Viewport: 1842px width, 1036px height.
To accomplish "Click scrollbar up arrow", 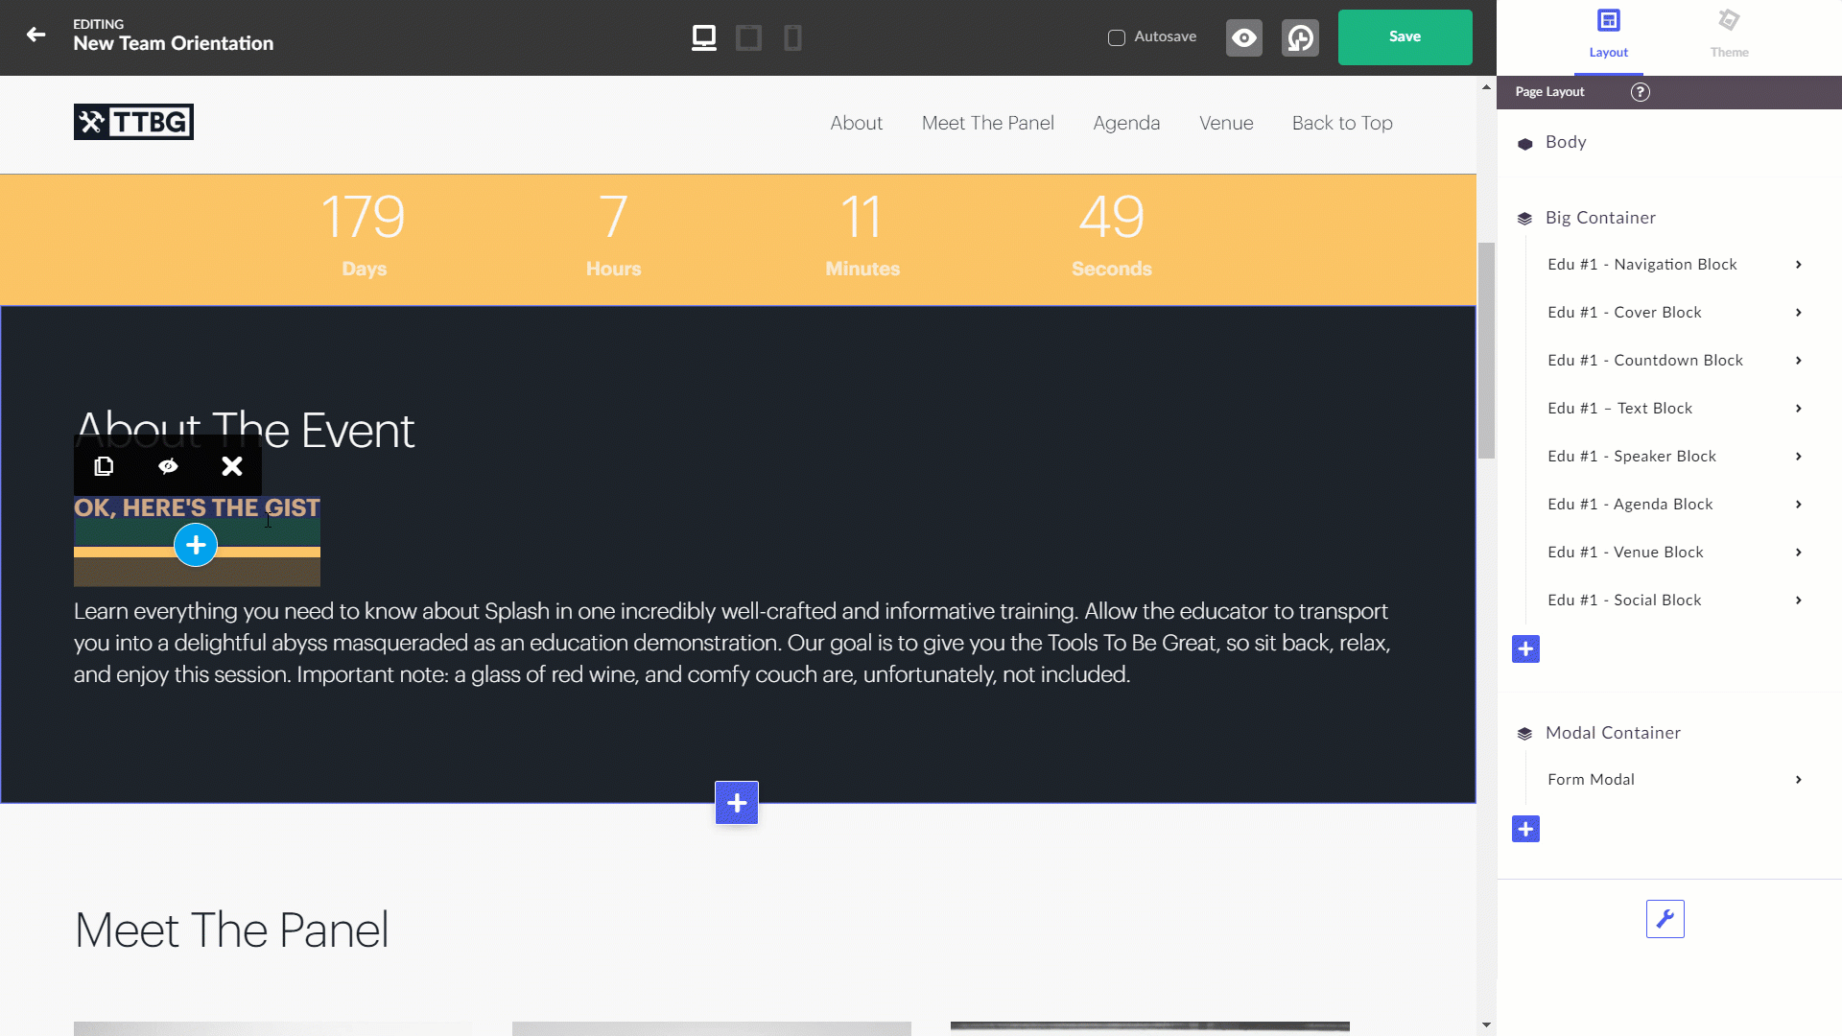I will tap(1486, 87).
